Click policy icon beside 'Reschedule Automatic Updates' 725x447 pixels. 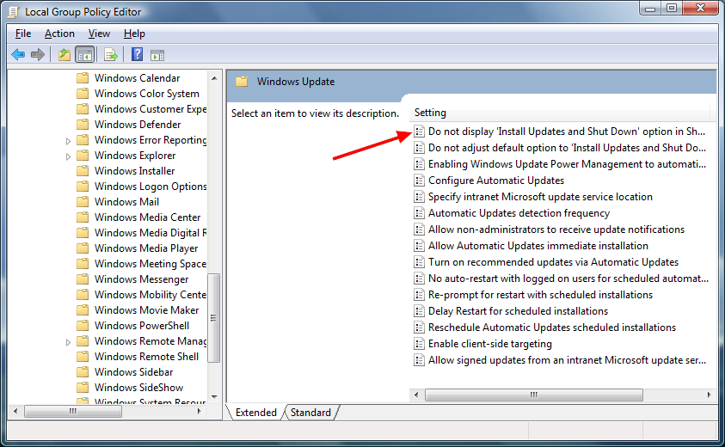pyautogui.click(x=419, y=328)
